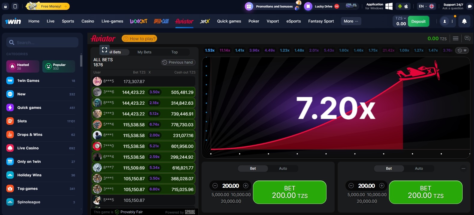Open the Aviator tab in navigation
The image size is (474, 215).
click(184, 21)
